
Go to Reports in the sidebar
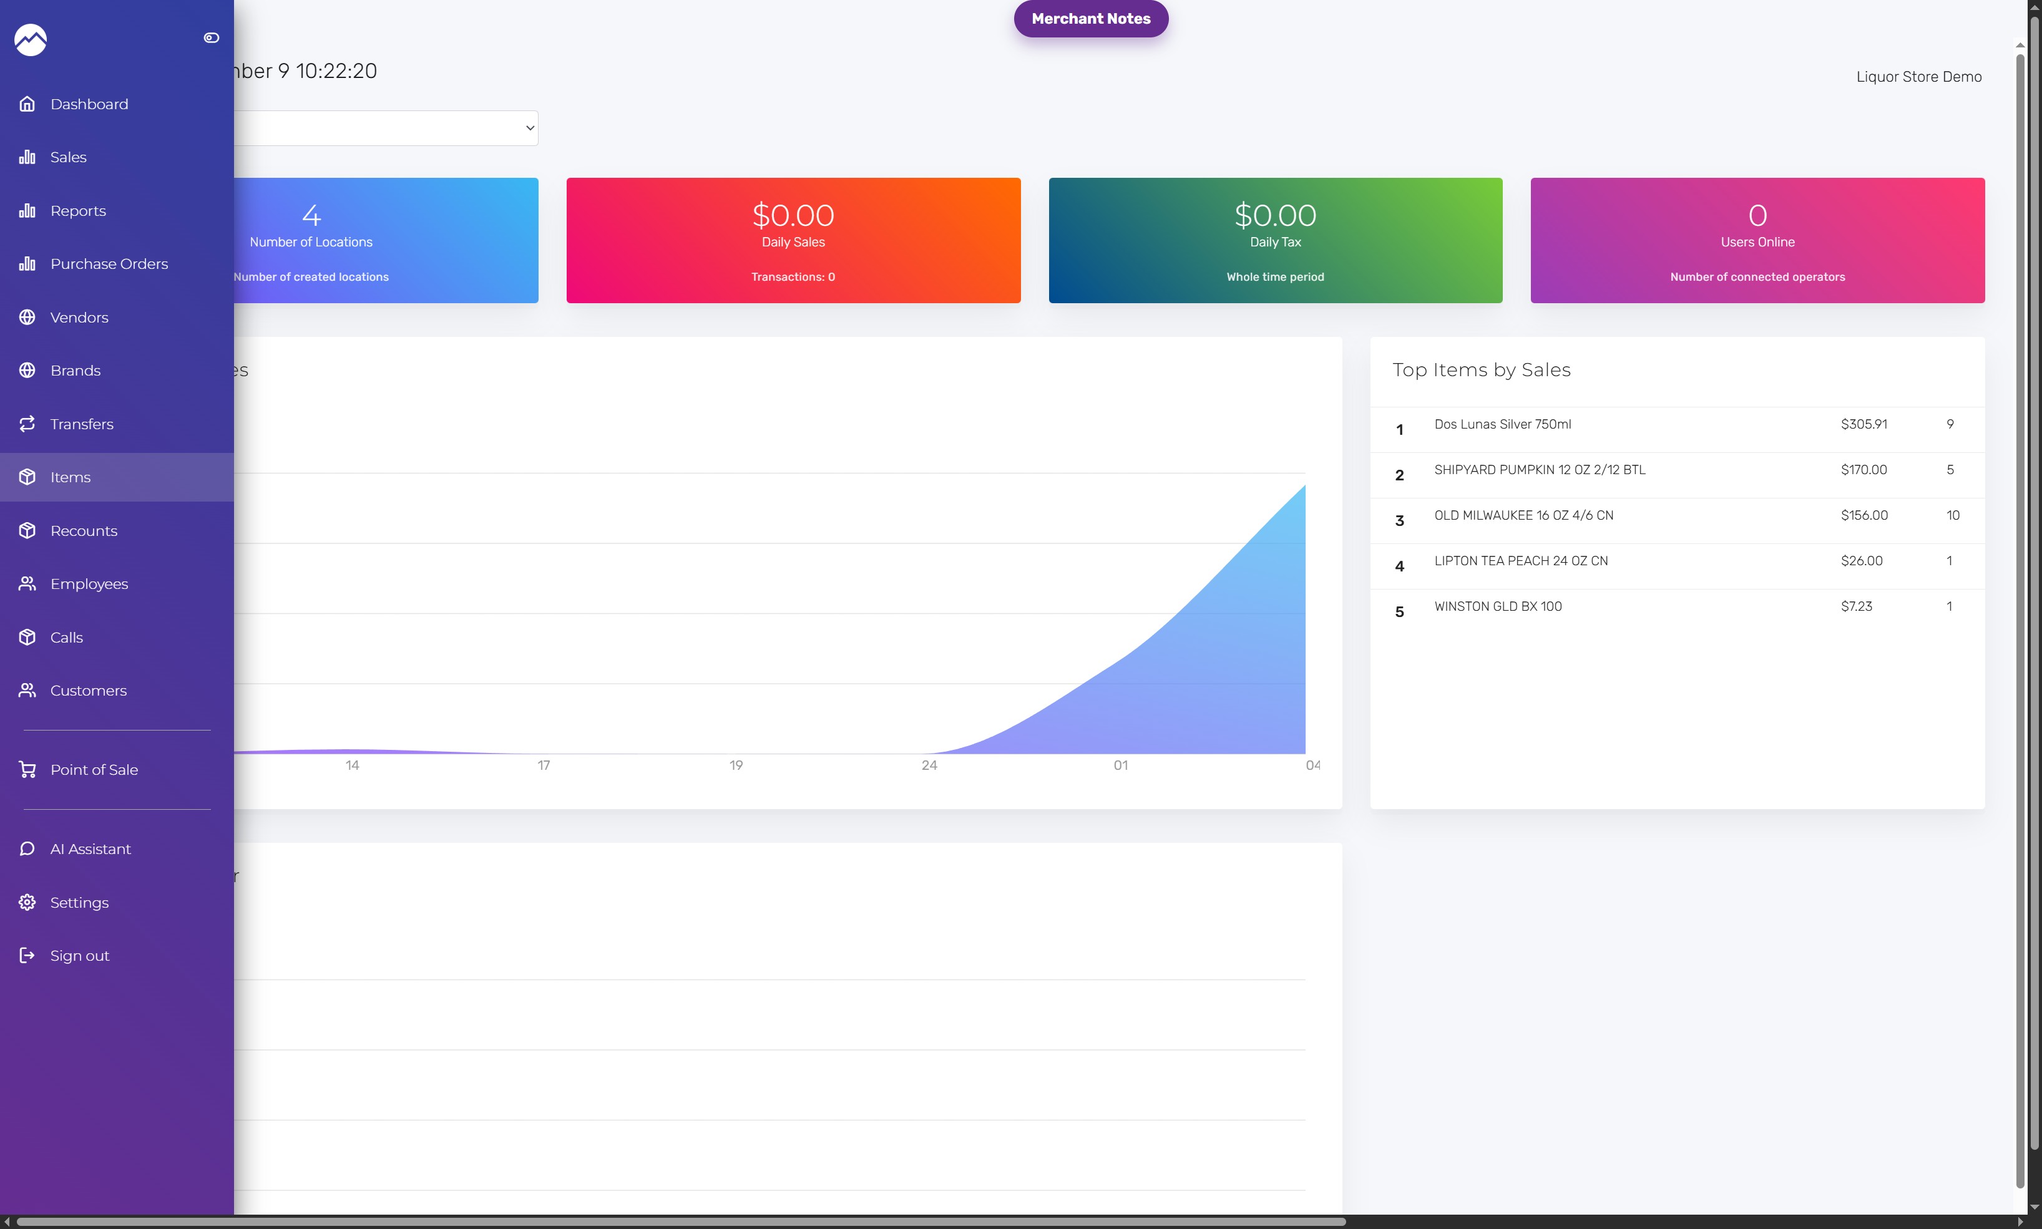(x=117, y=210)
